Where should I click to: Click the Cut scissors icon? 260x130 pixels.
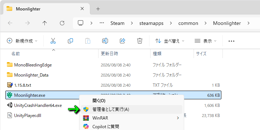[53, 41]
